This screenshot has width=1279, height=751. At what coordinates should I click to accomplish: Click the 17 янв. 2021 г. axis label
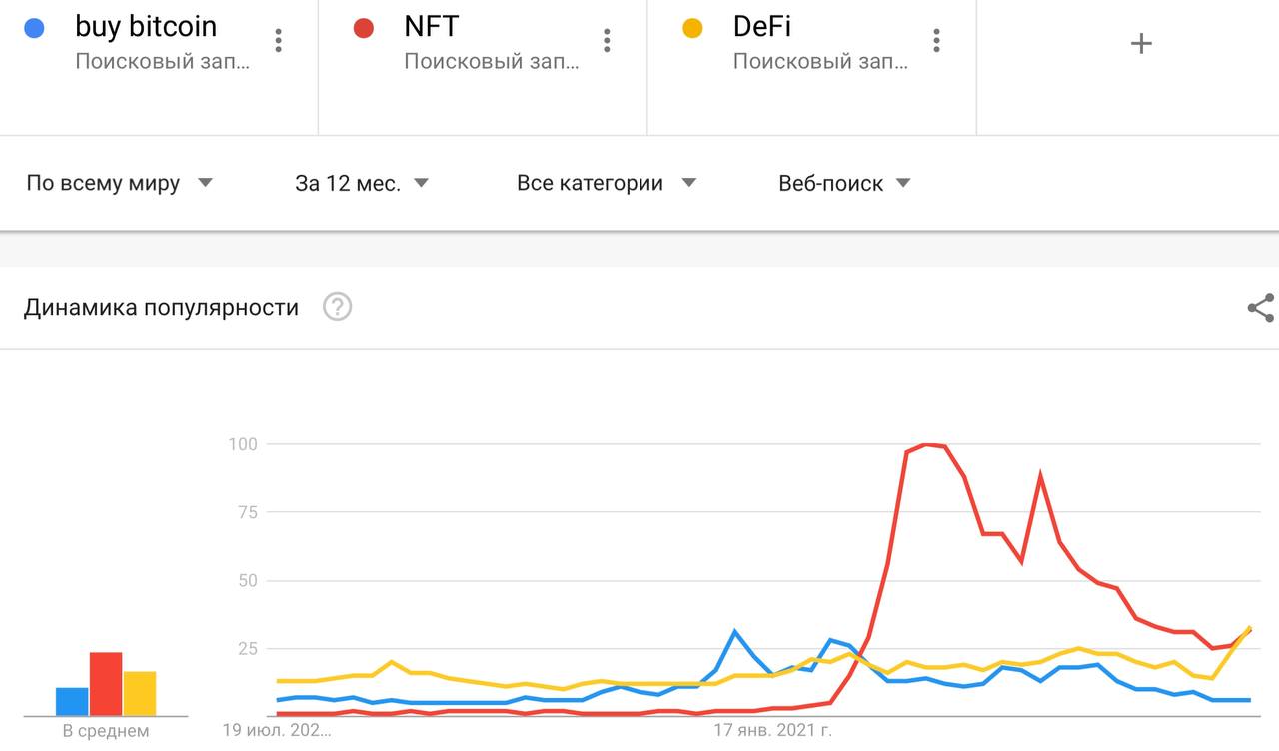772,731
